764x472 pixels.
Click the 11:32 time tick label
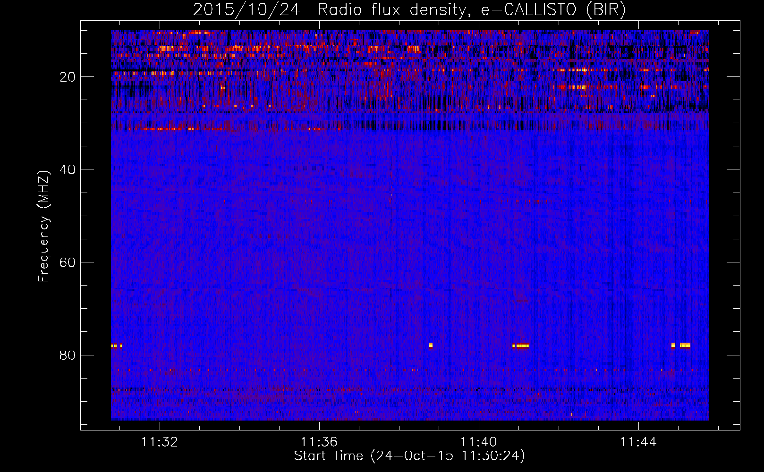(x=160, y=442)
